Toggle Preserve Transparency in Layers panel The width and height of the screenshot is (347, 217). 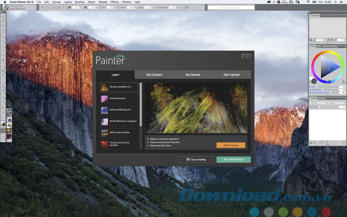pyautogui.click(x=311, y=107)
